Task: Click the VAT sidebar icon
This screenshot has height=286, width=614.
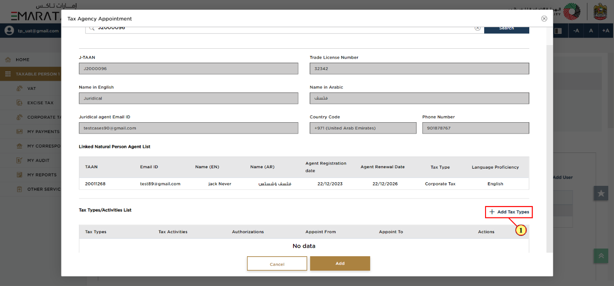Action: click(19, 88)
